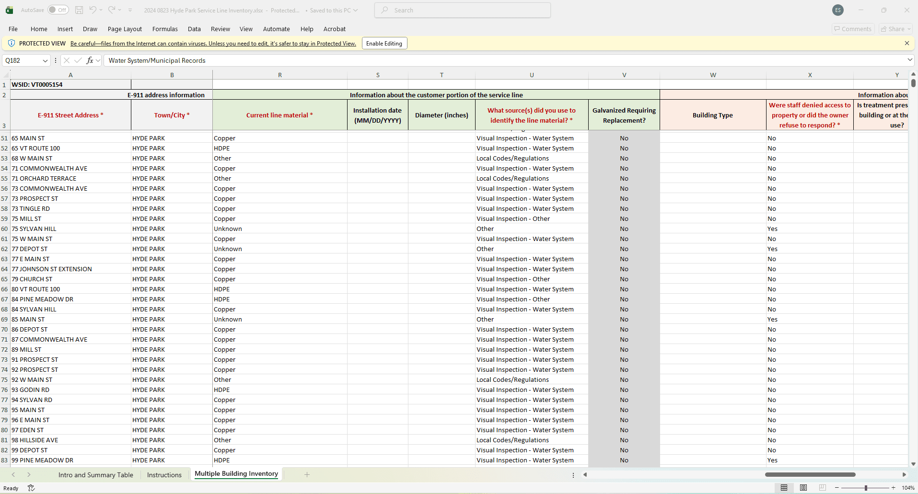Viewport: 918px width, 494px height.
Task: Click the 104% zoom level
Action: coord(907,488)
